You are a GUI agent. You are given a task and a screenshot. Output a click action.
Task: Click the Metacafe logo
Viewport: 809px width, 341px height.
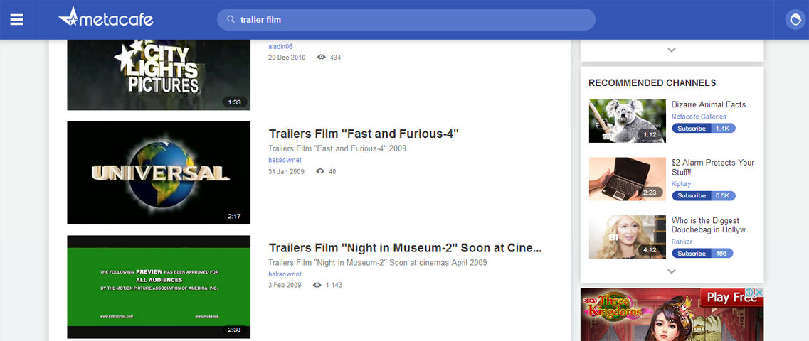106,18
